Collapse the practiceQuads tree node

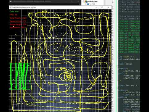[84, 2]
